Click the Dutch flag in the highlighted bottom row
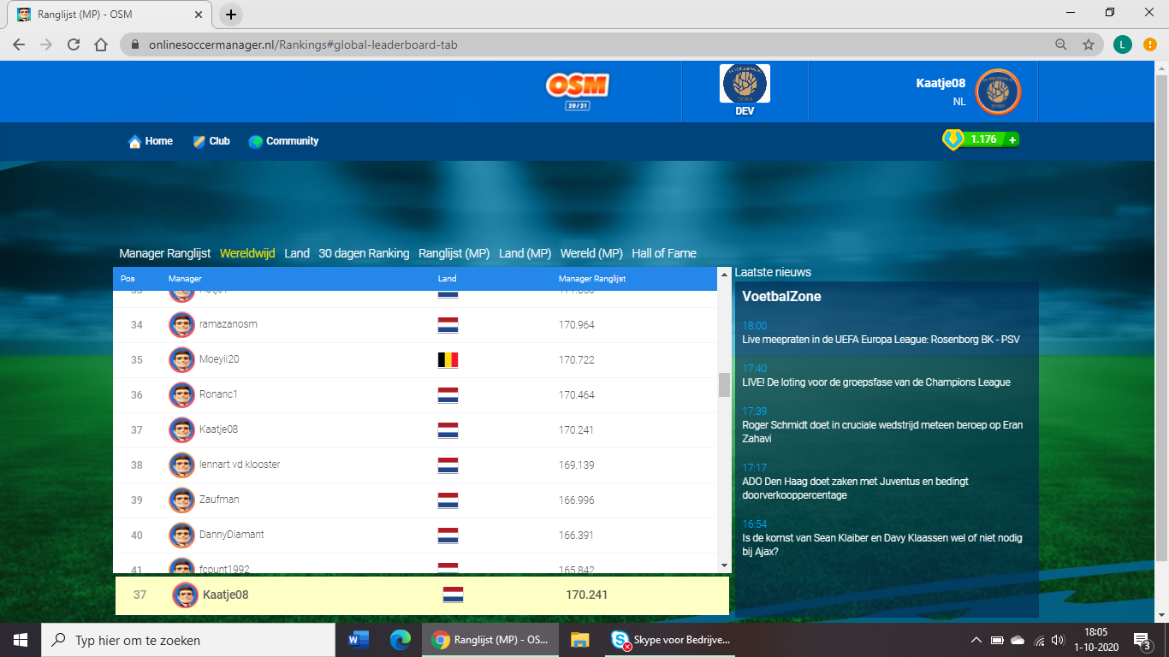 (453, 595)
